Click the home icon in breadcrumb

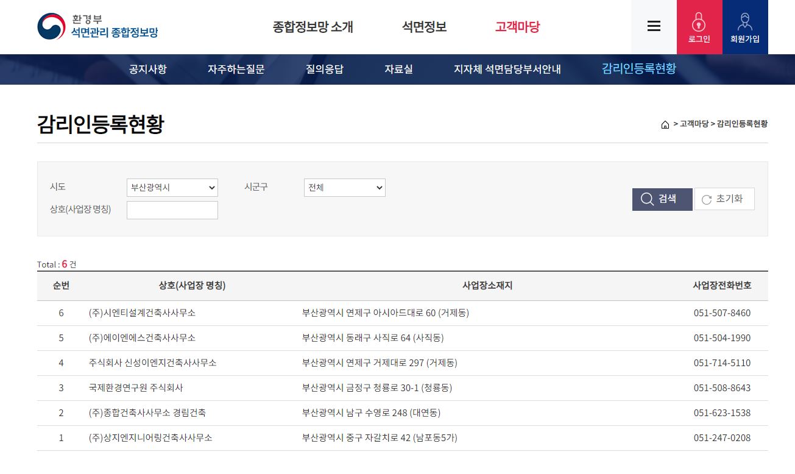coord(665,124)
